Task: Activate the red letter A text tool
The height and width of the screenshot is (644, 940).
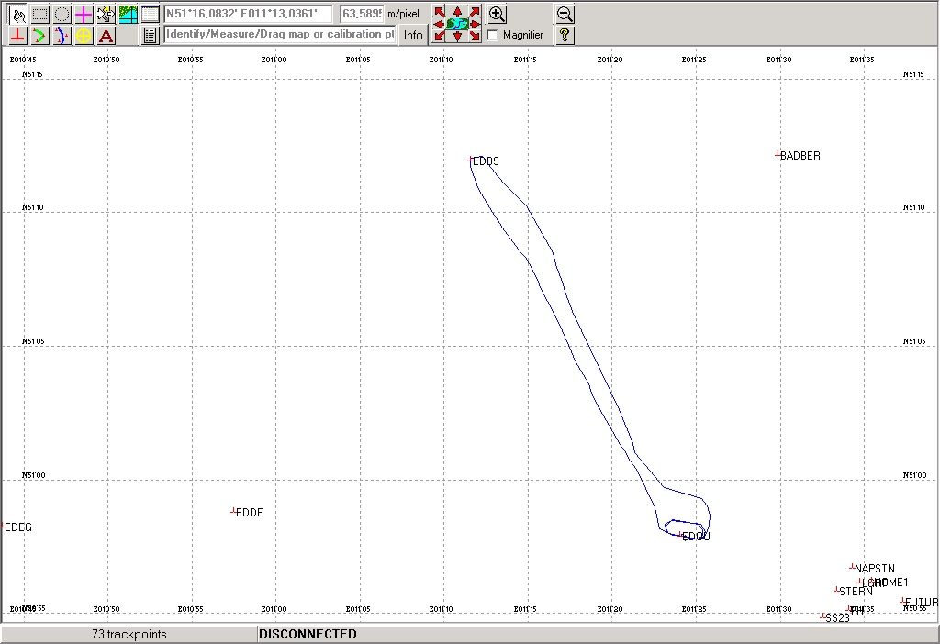Action: [106, 36]
